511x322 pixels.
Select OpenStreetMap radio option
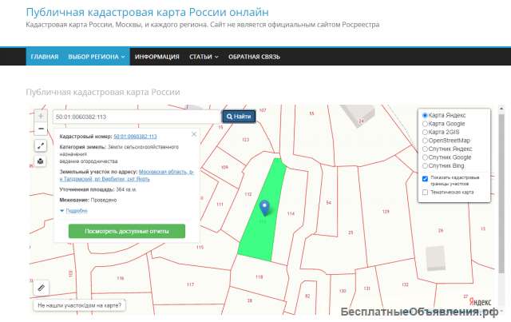click(425, 141)
